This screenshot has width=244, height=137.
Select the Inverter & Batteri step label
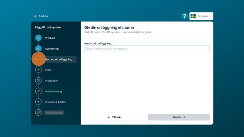click(56, 102)
